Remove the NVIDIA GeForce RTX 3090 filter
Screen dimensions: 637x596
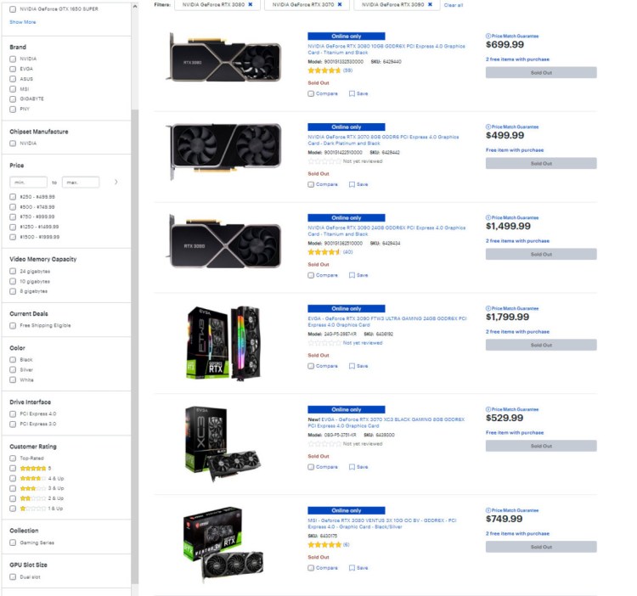pyautogui.click(x=430, y=4)
